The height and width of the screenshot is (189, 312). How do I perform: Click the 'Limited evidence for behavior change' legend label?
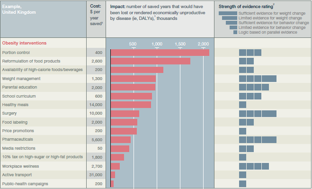click(x=272, y=27)
